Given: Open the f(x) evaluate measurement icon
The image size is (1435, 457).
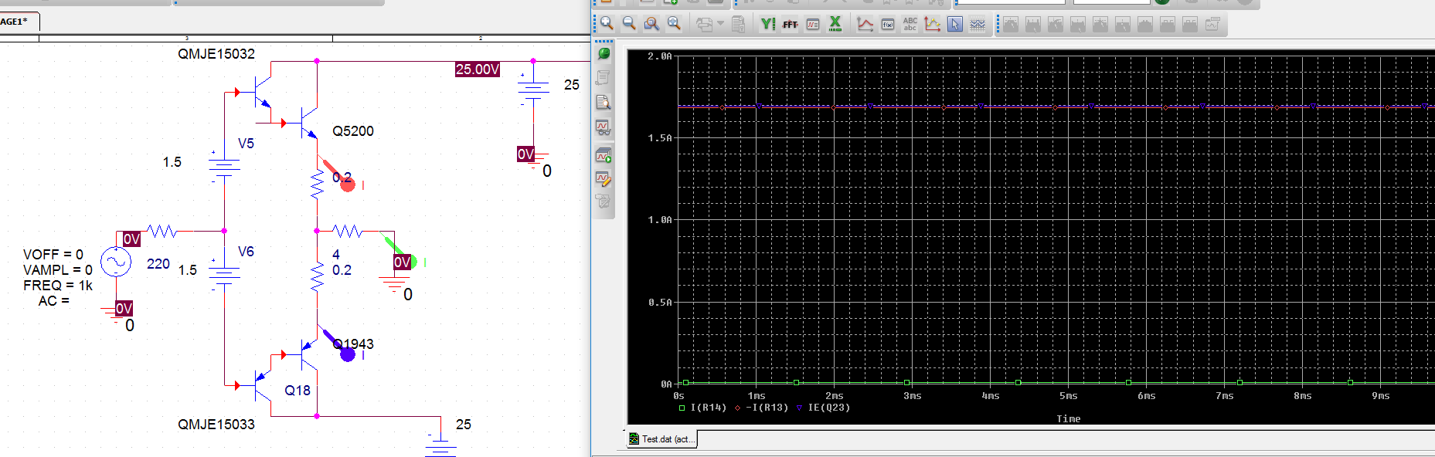Looking at the screenshot, I should [x=888, y=24].
